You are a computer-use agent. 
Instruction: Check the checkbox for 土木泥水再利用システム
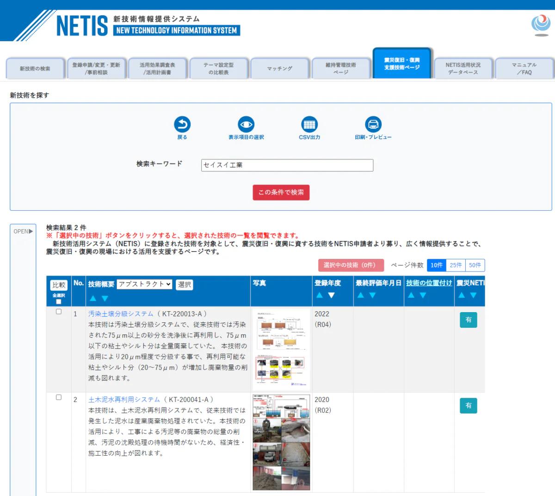[x=59, y=397]
